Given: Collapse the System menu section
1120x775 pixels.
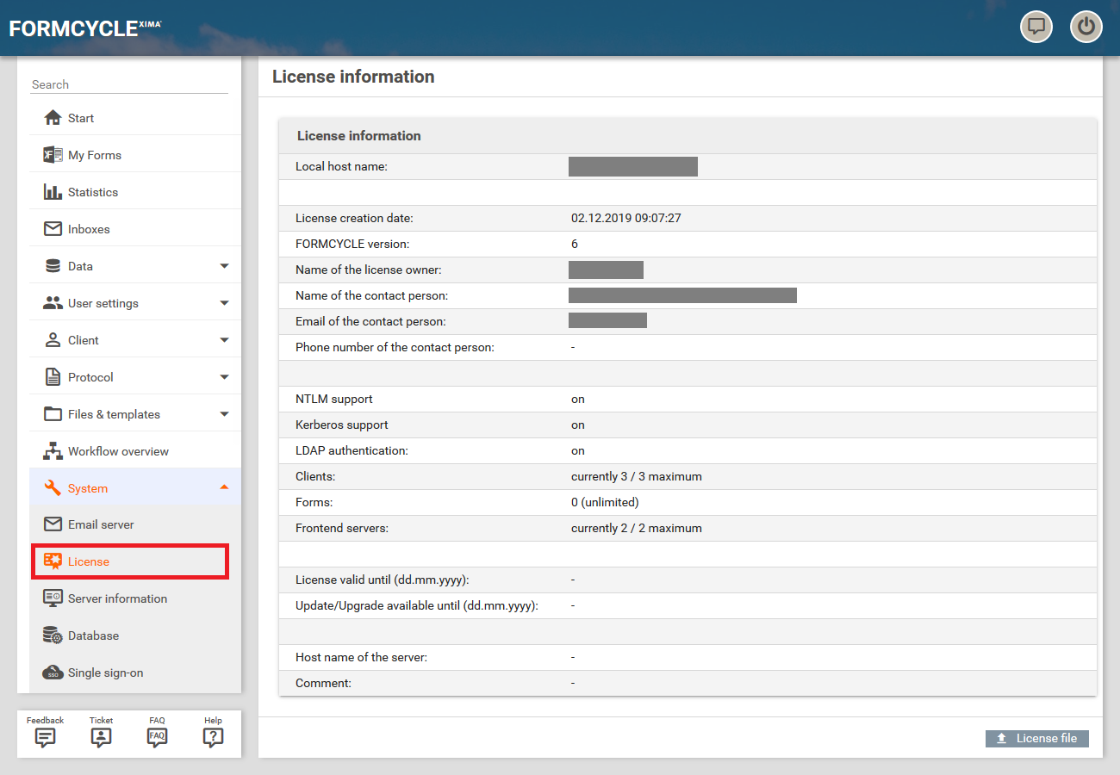Looking at the screenshot, I should pos(224,488).
